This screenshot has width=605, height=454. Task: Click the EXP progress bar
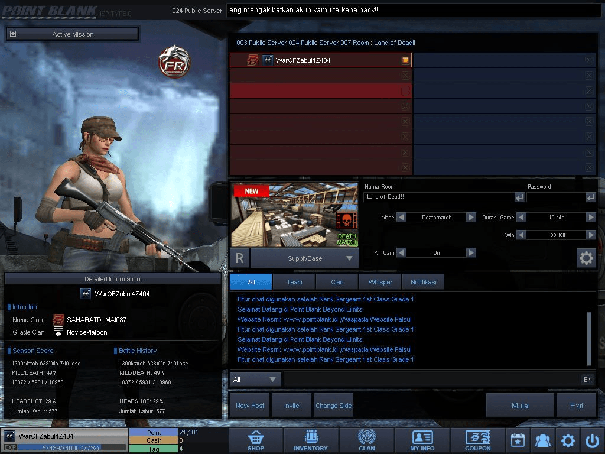(x=71, y=448)
